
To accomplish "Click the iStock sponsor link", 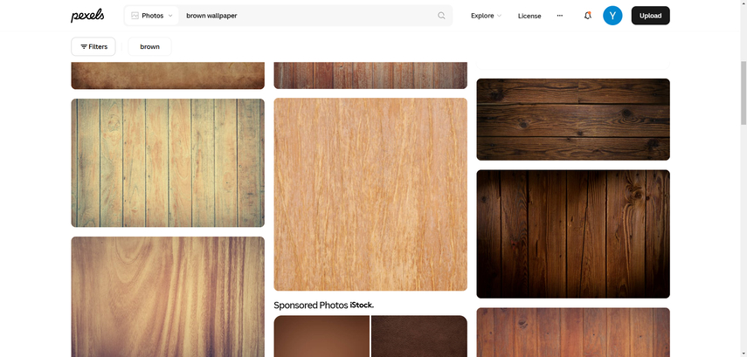I will coord(362,306).
